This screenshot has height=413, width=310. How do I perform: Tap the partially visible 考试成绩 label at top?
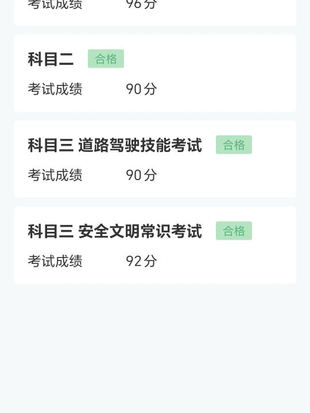pos(55,4)
